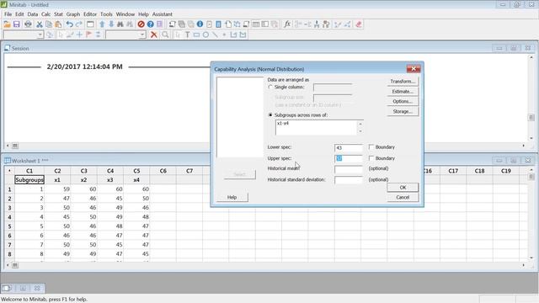539x303 pixels.
Task: Click the Paste clipboard icon
Action: [x=58, y=24]
